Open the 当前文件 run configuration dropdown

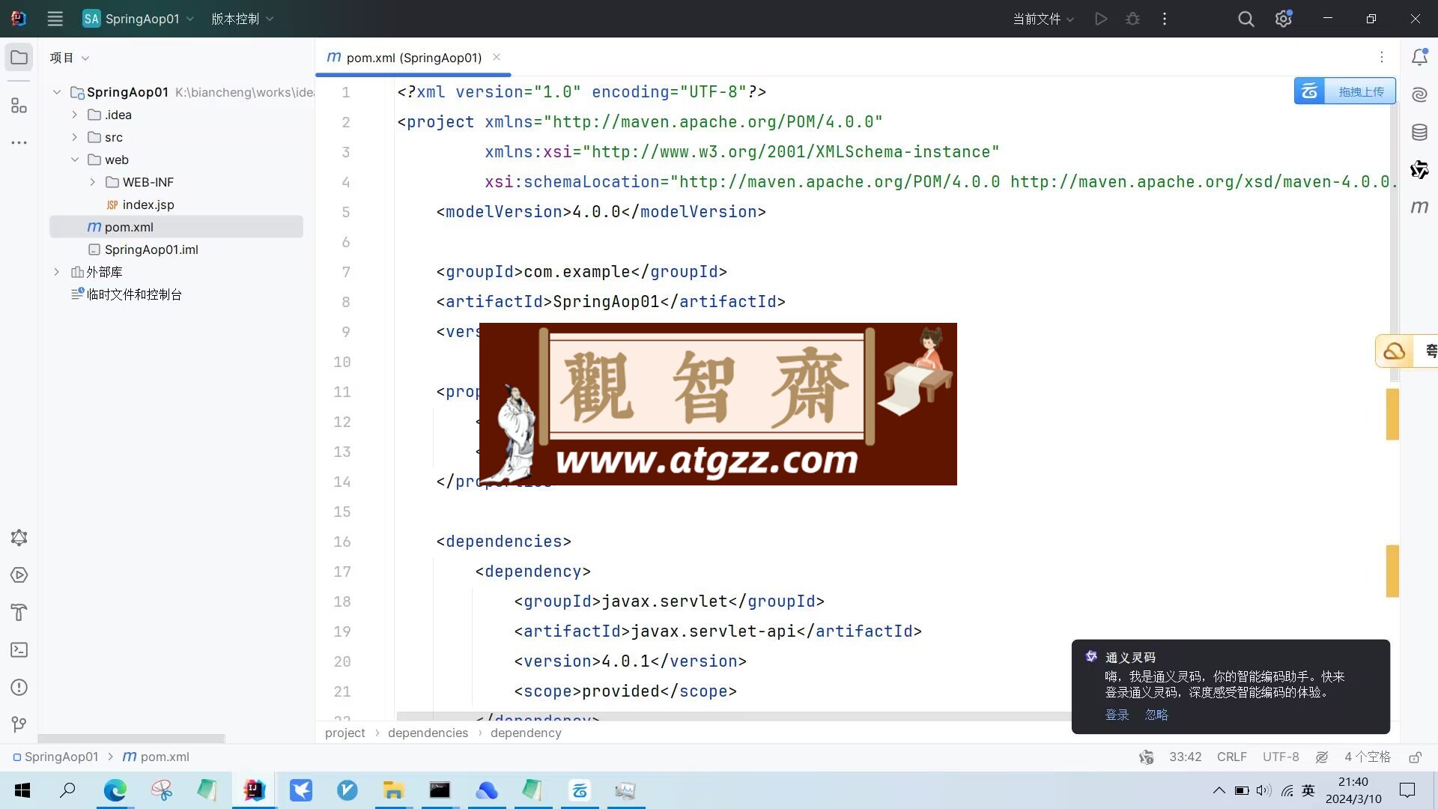click(x=1043, y=19)
